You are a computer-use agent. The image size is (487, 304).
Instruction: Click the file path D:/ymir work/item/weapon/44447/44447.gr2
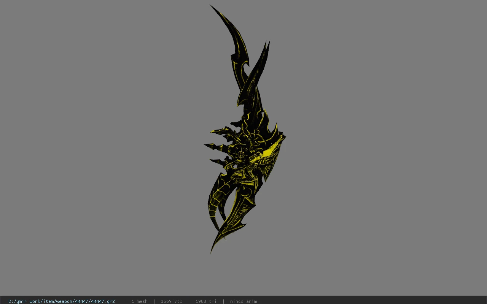[62, 301]
